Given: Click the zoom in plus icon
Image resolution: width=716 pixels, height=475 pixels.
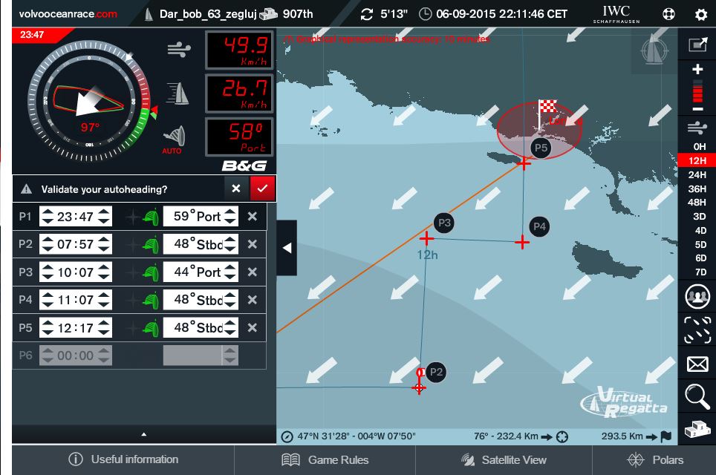Looking at the screenshot, I should tap(697, 70).
